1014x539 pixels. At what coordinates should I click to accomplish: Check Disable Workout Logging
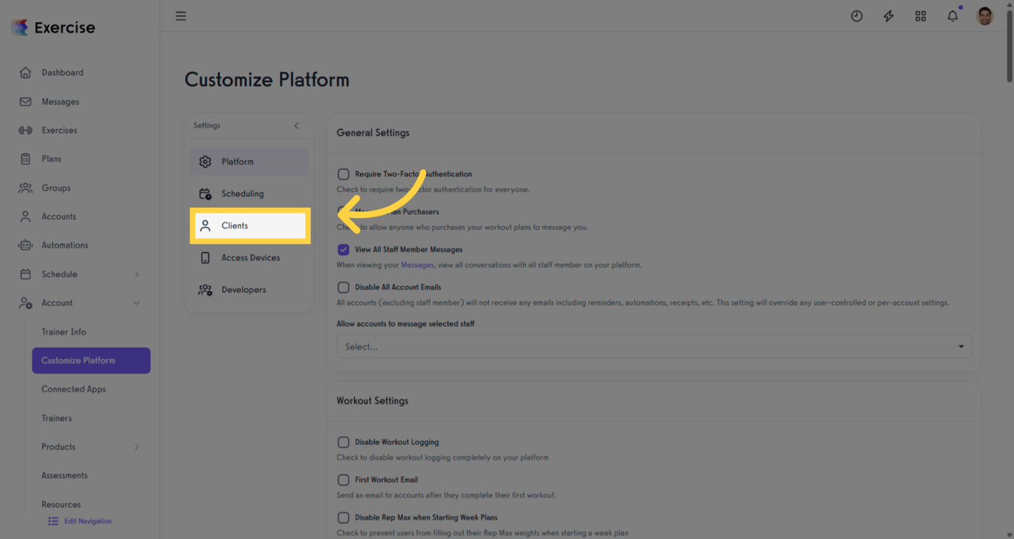(x=344, y=442)
